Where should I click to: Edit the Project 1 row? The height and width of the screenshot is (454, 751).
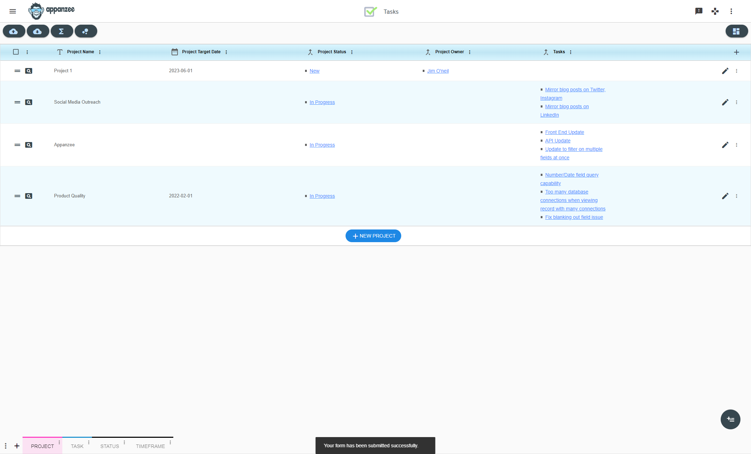[725, 71]
